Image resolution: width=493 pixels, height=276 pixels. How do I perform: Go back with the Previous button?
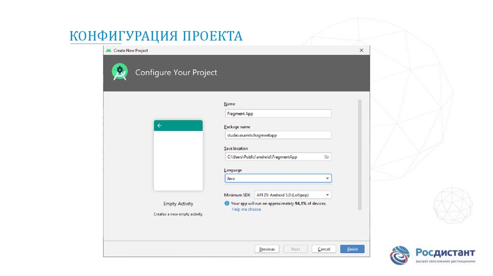click(x=267, y=249)
